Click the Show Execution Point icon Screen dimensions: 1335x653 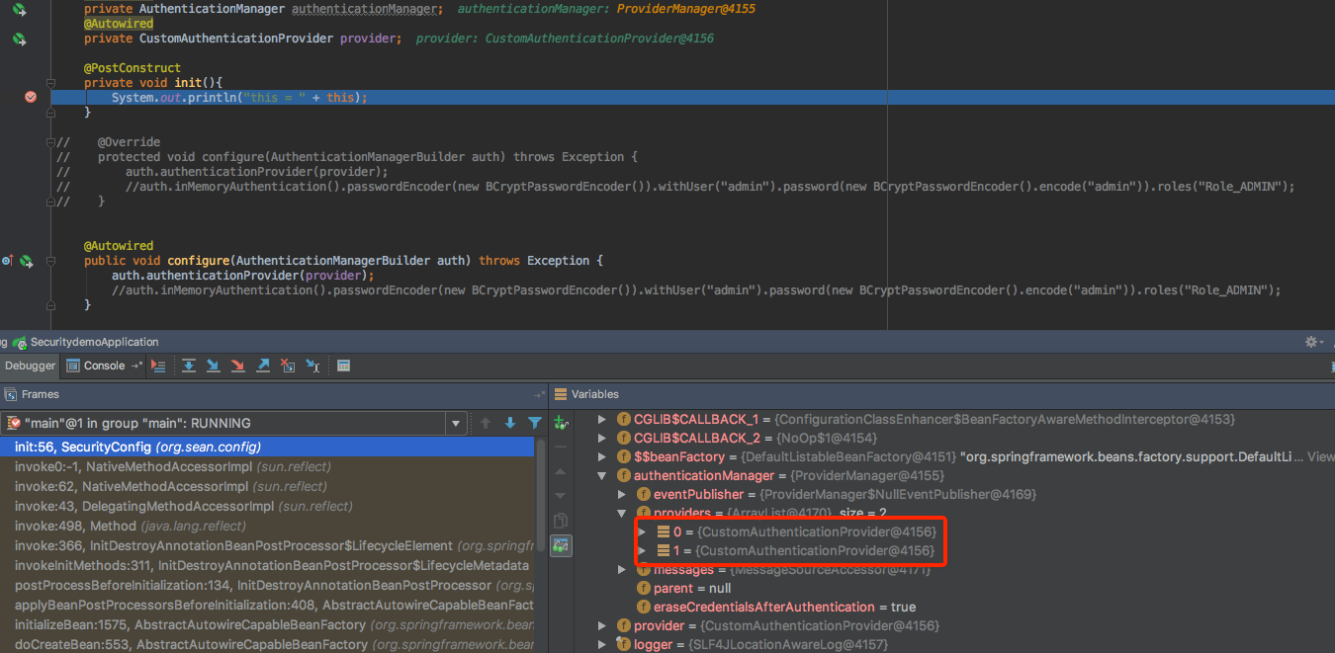point(159,366)
